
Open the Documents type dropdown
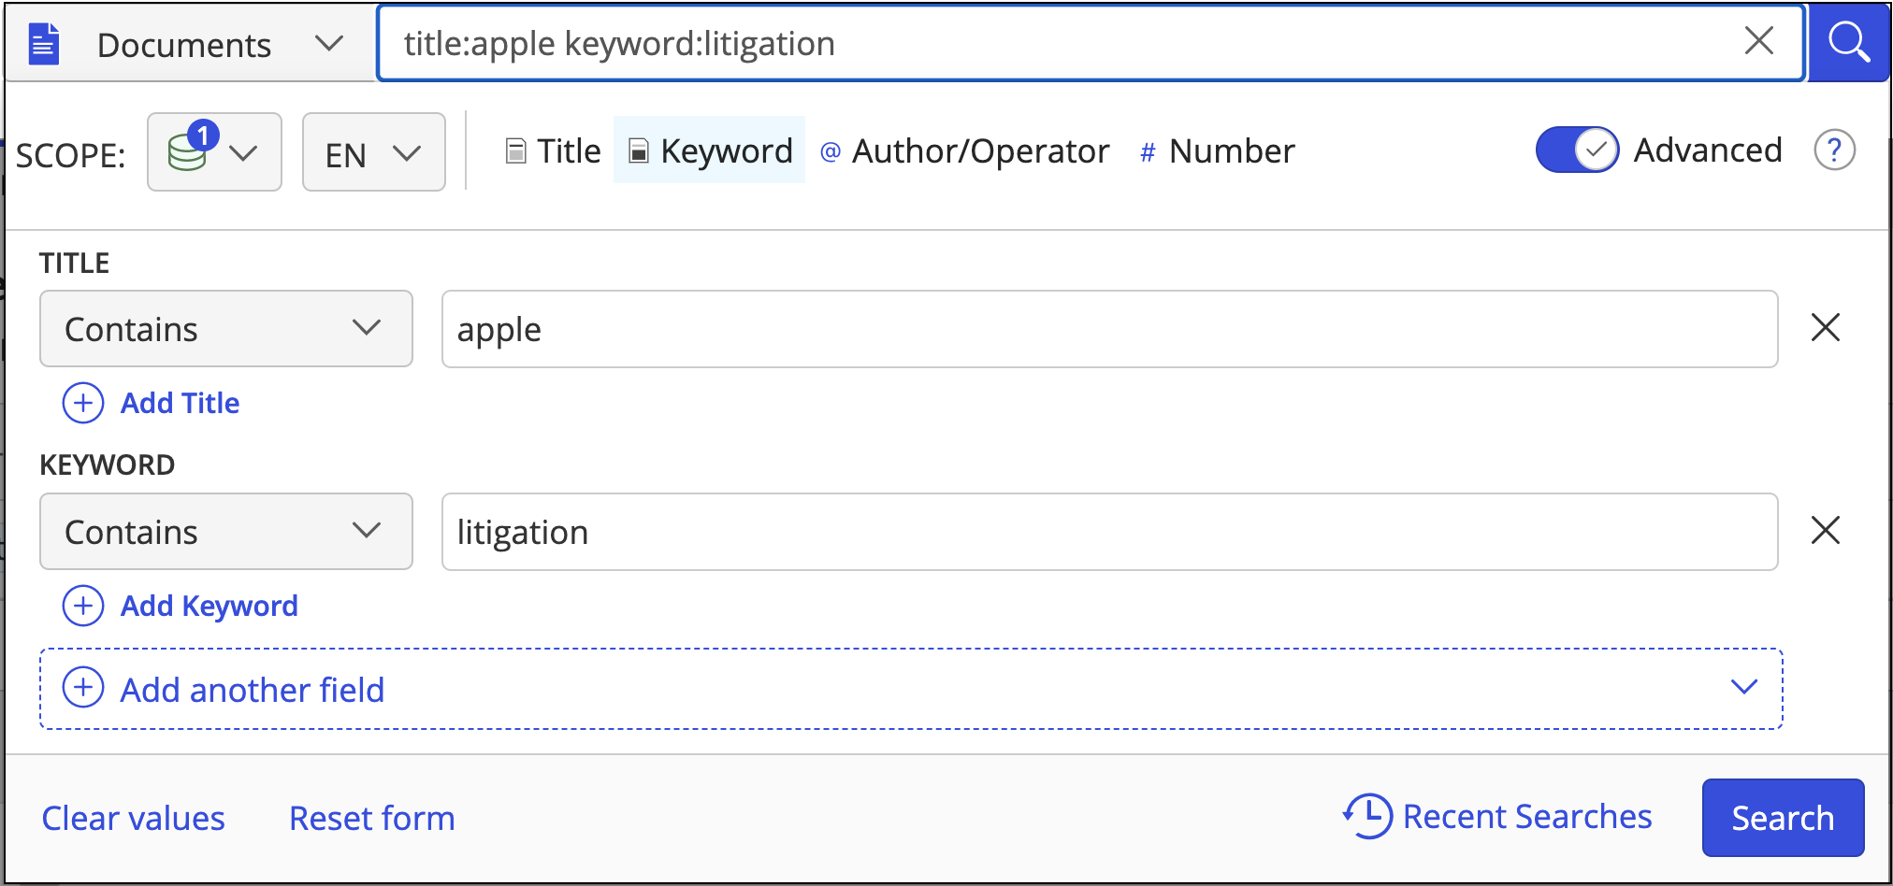coord(328,44)
